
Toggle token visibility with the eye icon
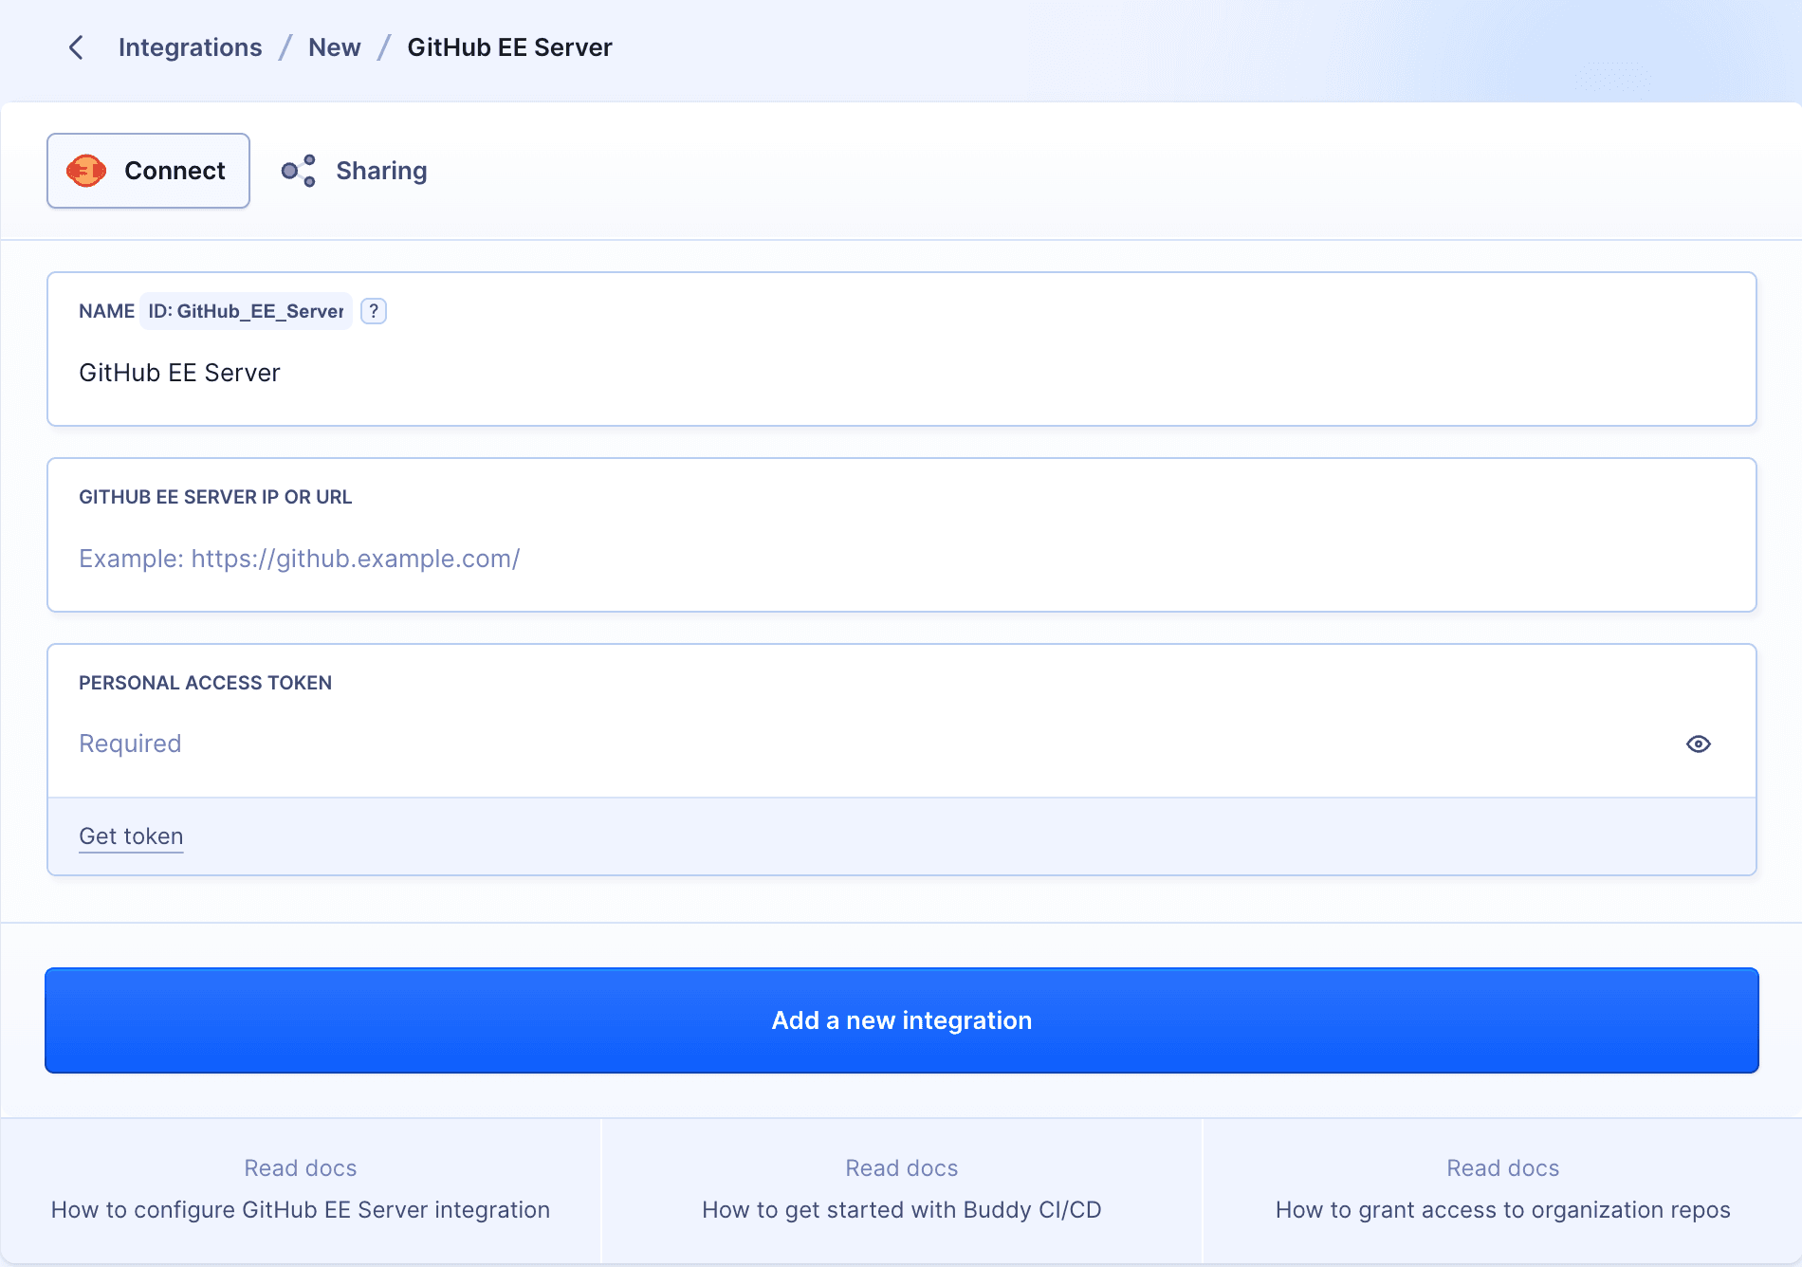(x=1699, y=744)
